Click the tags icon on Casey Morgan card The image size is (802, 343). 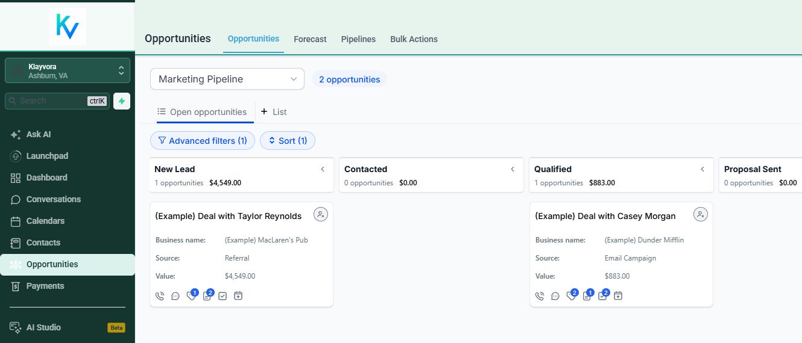pos(572,295)
